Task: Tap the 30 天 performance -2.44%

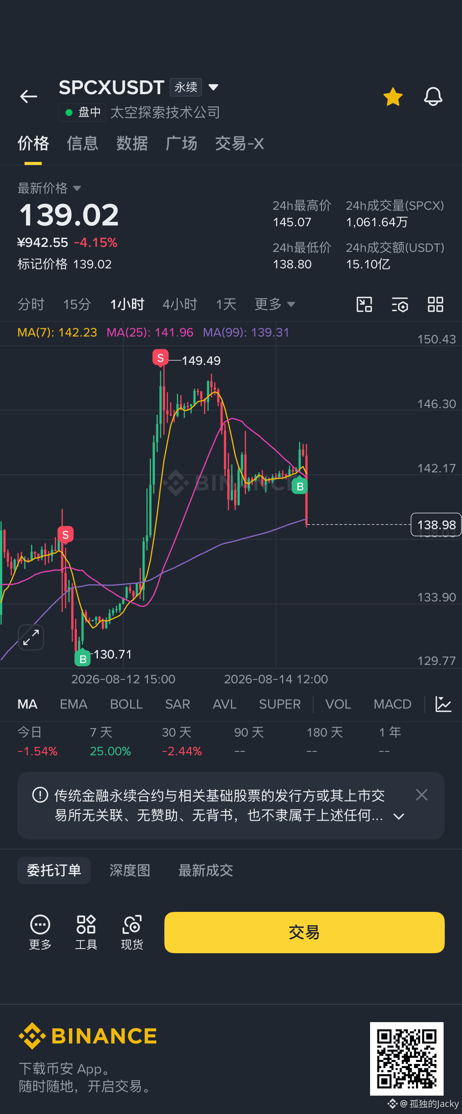Action: click(182, 741)
